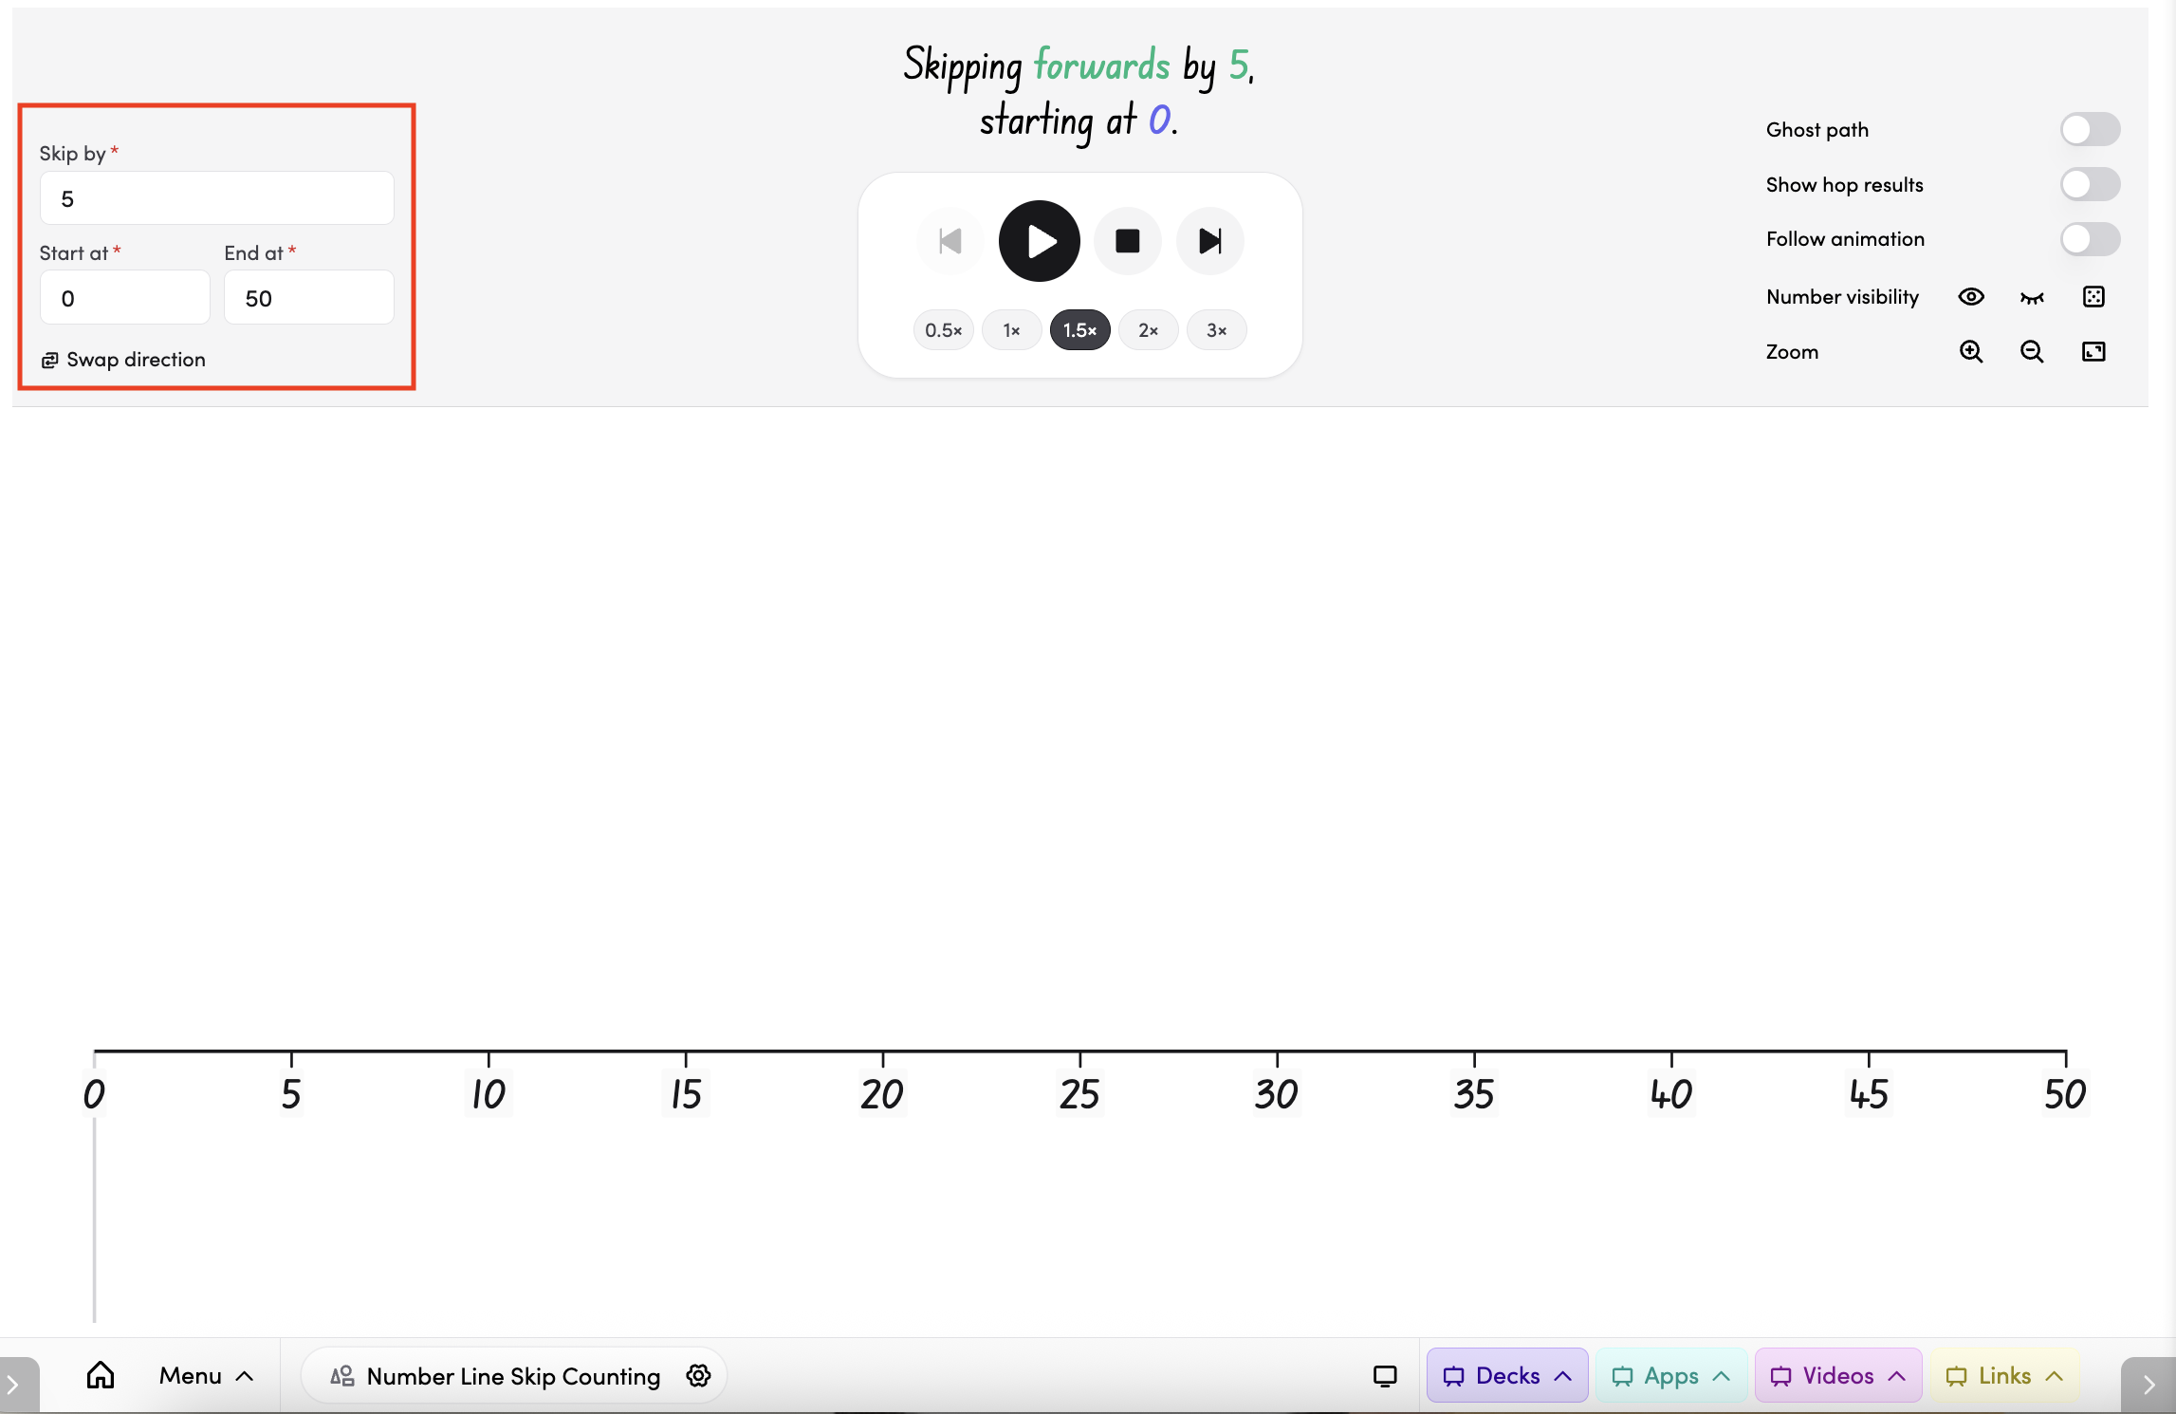
Task: Toggle Follow animation on
Action: tap(2089, 239)
